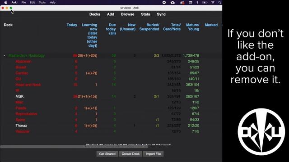Click the 212/20 value in Thorax row
Screen dimensions: 289x162
pyautogui.click(x=194, y=126)
